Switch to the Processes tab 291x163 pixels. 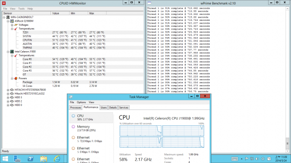(75, 108)
